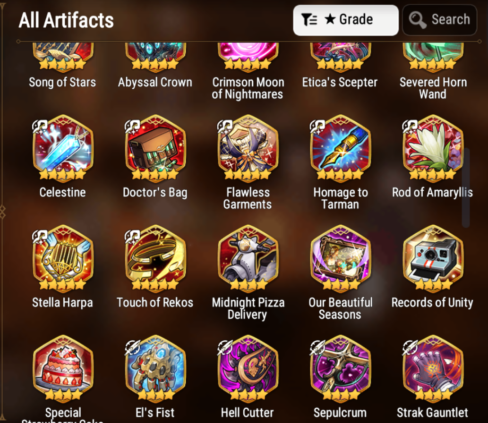Open the Midnight Pizza Delivery scooter icon
The height and width of the screenshot is (423, 488).
[x=248, y=258]
